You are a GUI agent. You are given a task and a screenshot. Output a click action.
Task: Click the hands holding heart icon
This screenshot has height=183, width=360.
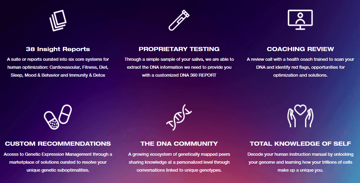click(x=300, y=116)
